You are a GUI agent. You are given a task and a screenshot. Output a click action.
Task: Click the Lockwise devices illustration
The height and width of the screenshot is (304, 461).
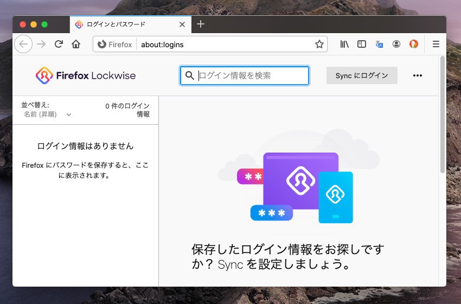coord(298,176)
